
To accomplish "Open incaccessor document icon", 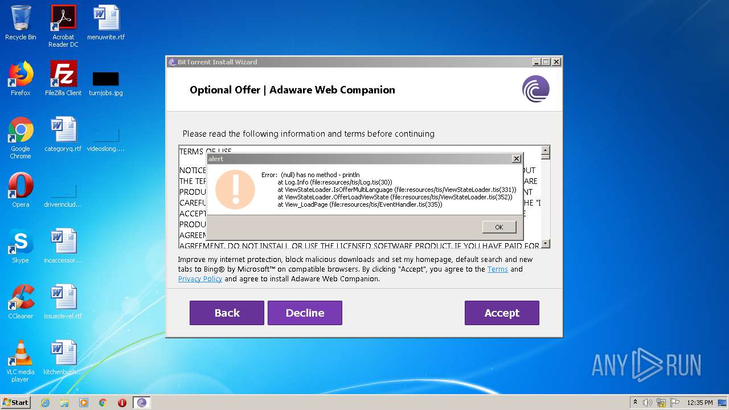I will pos(63,246).
